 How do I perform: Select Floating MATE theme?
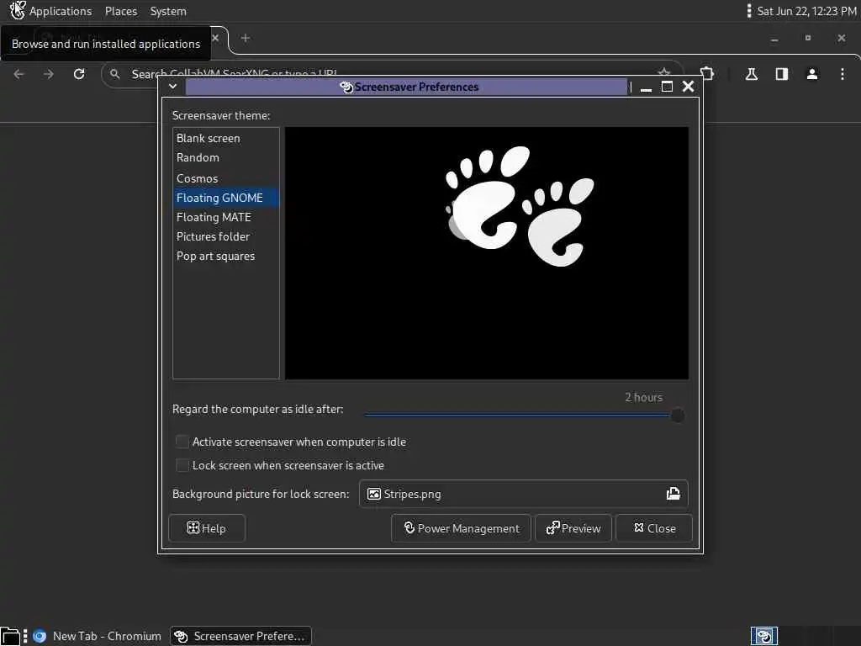point(225,218)
